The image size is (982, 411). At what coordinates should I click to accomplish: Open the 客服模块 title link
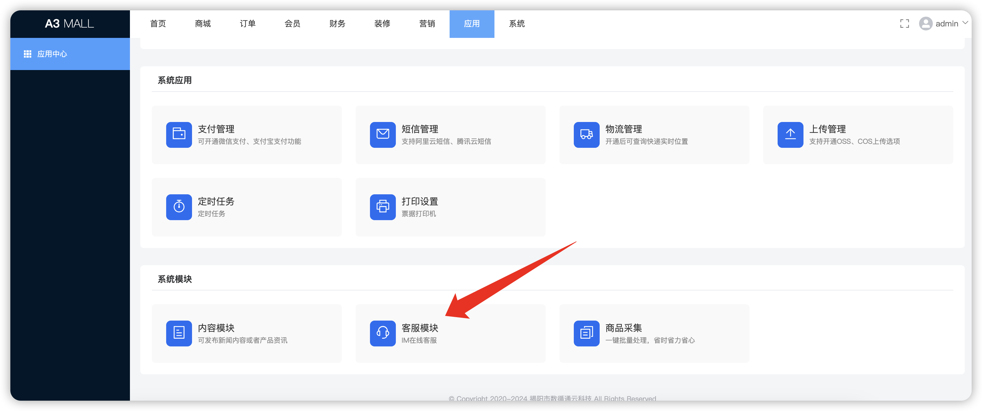(420, 328)
